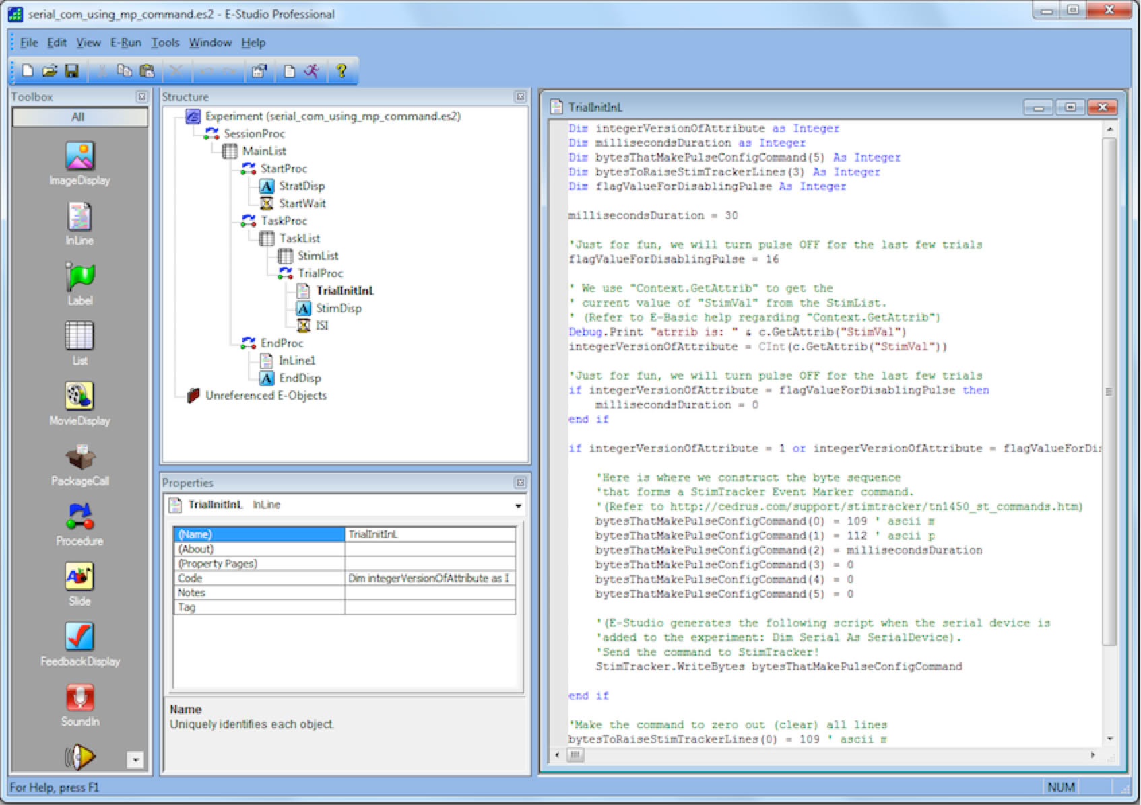Click the Save disk icon in toolbar

point(72,71)
